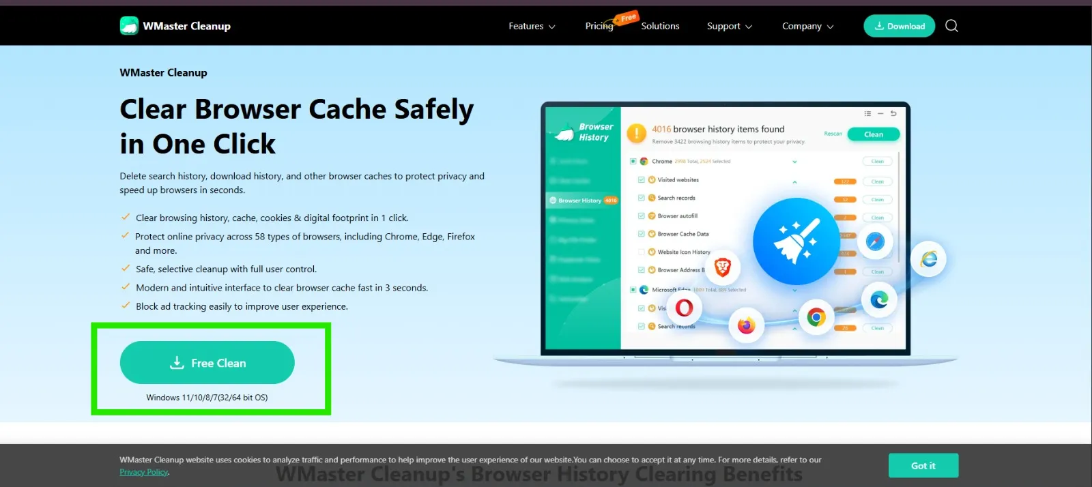Click the blue broom cleaning icon
This screenshot has width=1092, height=487.
[796, 241]
